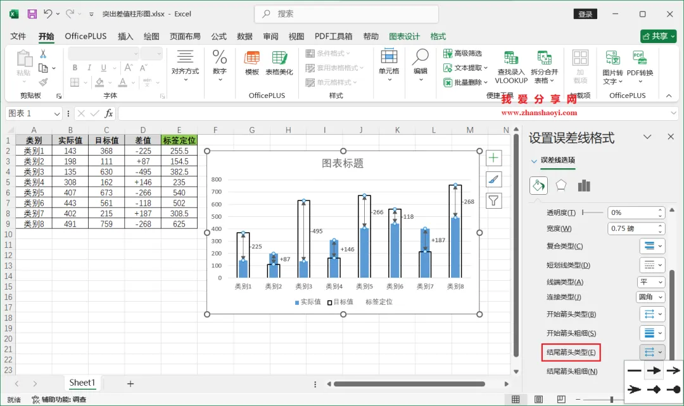Open 拆分合并表格 tool
The width and height of the screenshot is (684, 406).
[544, 68]
